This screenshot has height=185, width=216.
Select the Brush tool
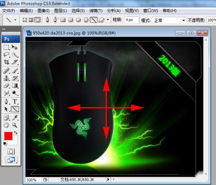tap(15, 71)
